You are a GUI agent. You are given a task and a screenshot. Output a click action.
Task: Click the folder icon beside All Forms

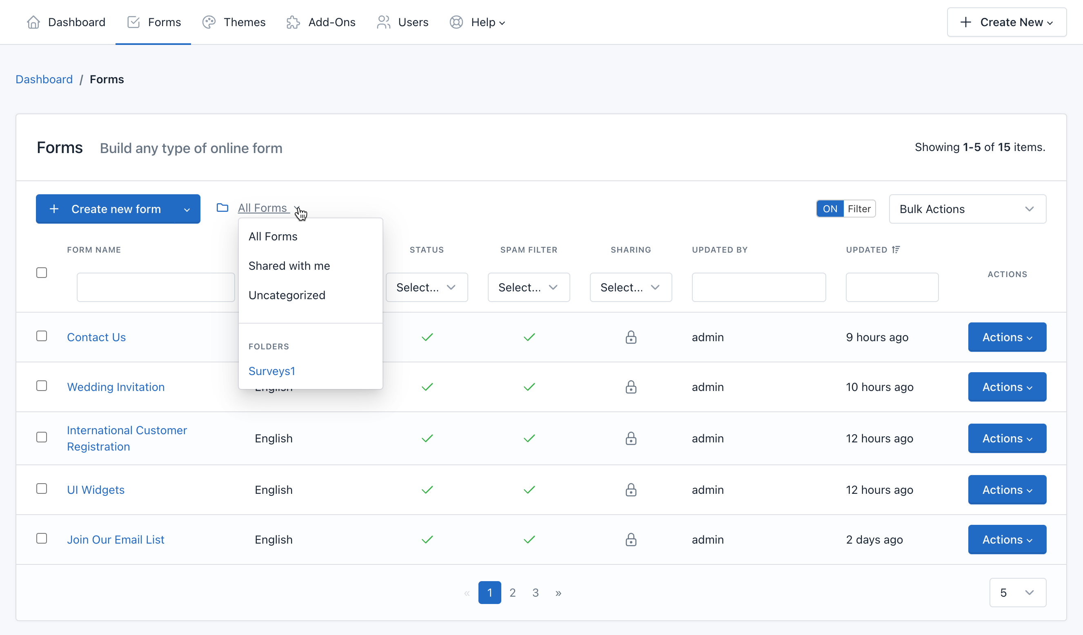(222, 207)
